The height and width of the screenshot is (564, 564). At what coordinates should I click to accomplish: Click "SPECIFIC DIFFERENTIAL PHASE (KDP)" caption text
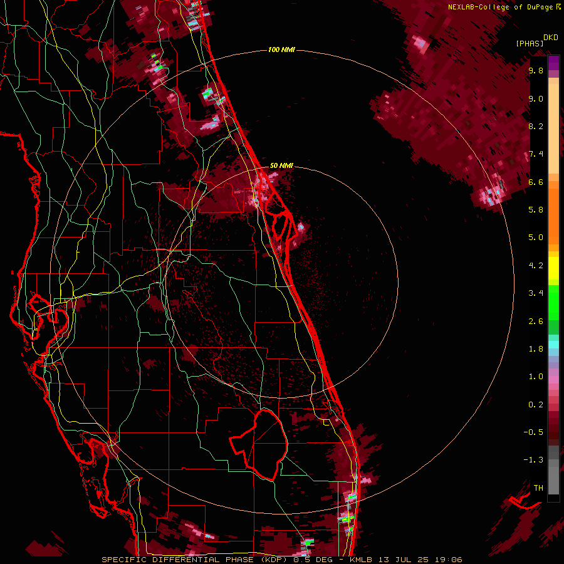(196, 560)
